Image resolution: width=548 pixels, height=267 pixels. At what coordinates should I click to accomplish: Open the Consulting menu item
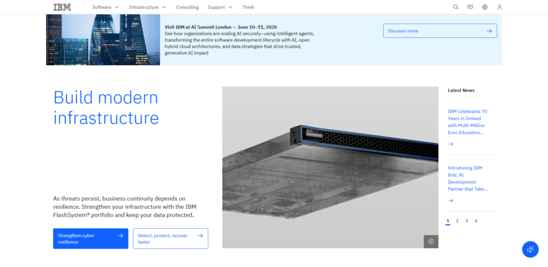pos(187,7)
